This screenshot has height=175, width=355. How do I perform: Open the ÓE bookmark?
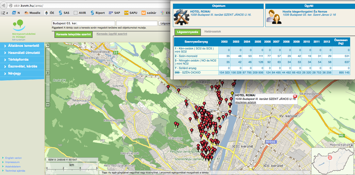pos(50,13)
